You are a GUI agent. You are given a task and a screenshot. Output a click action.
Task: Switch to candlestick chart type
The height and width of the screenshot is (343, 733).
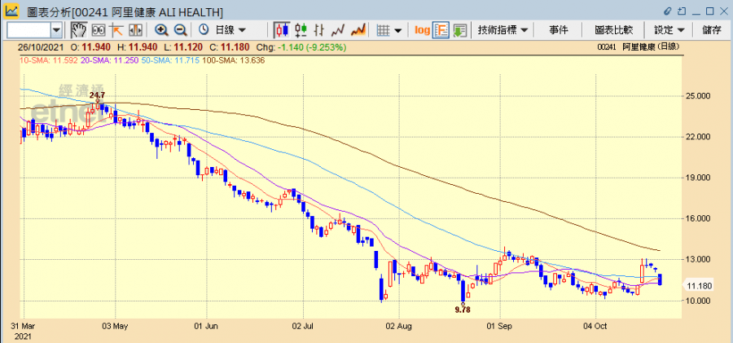point(282,30)
